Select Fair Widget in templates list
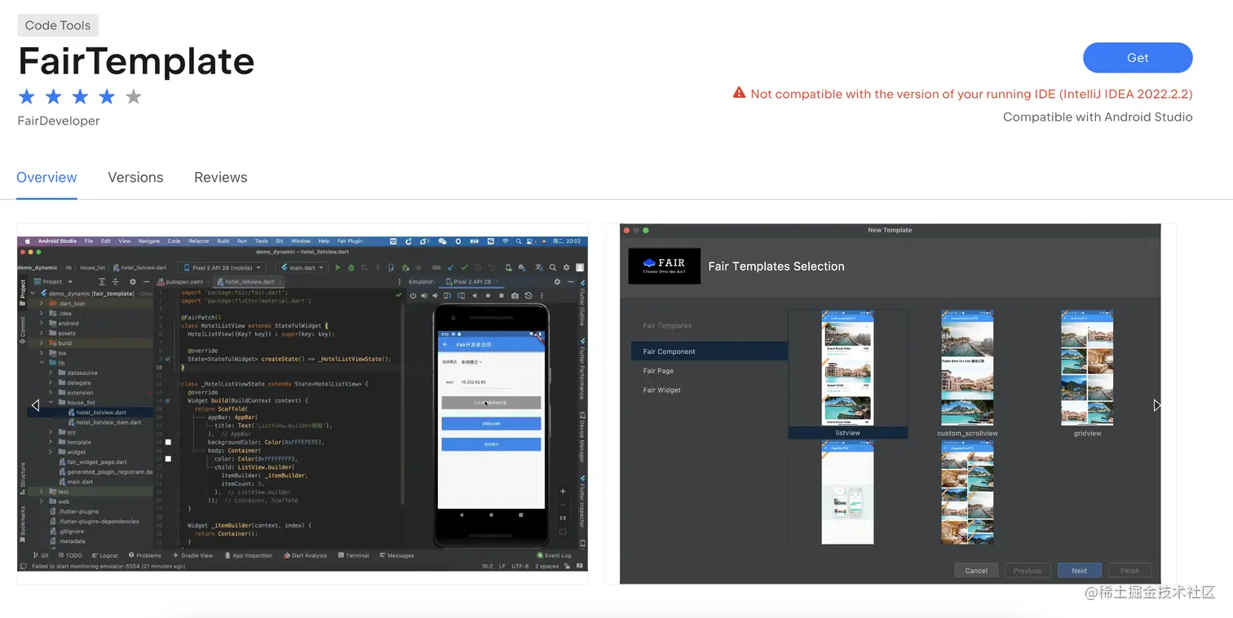Viewport: 1233px width, 618px height. [x=661, y=390]
